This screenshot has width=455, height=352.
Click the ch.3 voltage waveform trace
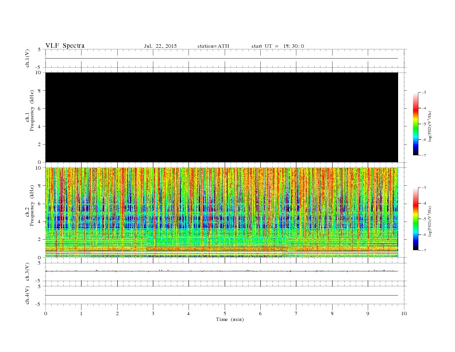pos(222,271)
